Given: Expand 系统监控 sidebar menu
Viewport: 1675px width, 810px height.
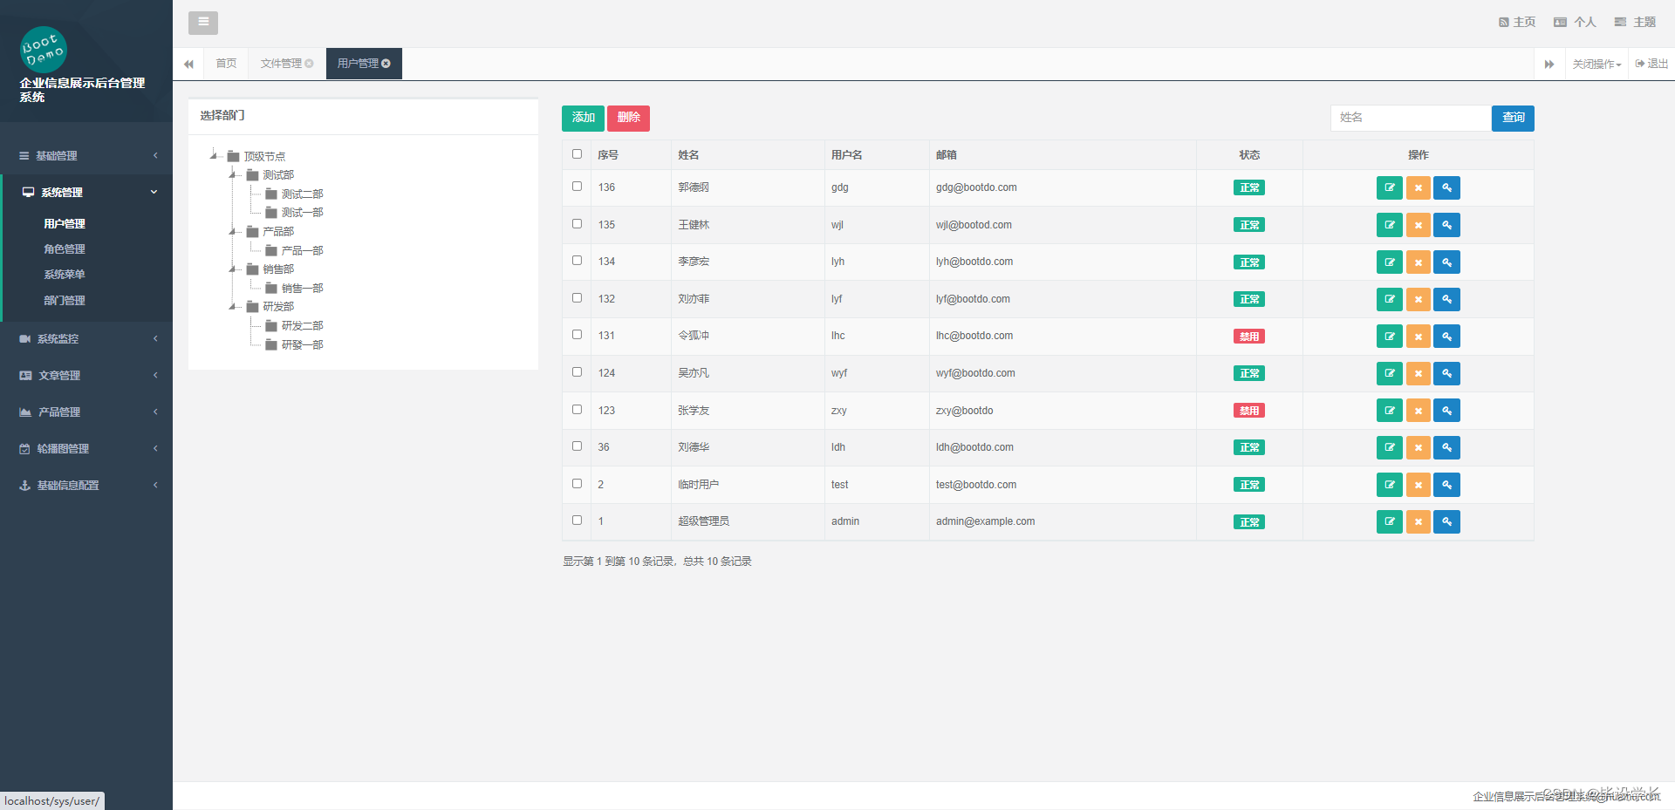Looking at the screenshot, I should [86, 338].
